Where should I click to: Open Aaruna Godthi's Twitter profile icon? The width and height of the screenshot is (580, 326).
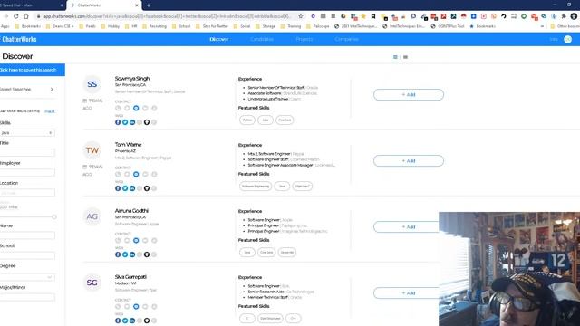(125, 254)
